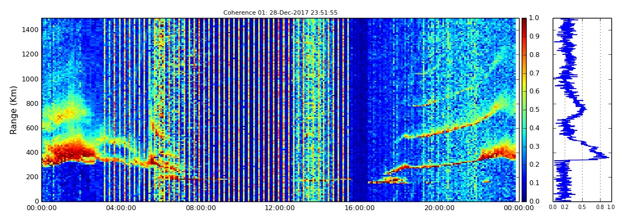Click the 800 range tick label
The image size is (625, 221).
33,104
